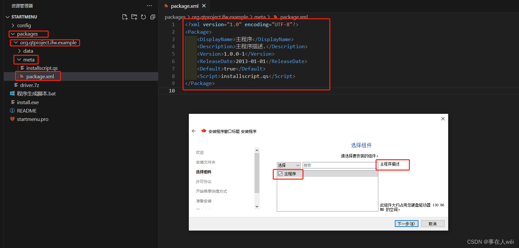The width and height of the screenshot is (519, 248).
Task: Click the 欢迎 step in installer sidebar
Action: pyautogui.click(x=200, y=153)
